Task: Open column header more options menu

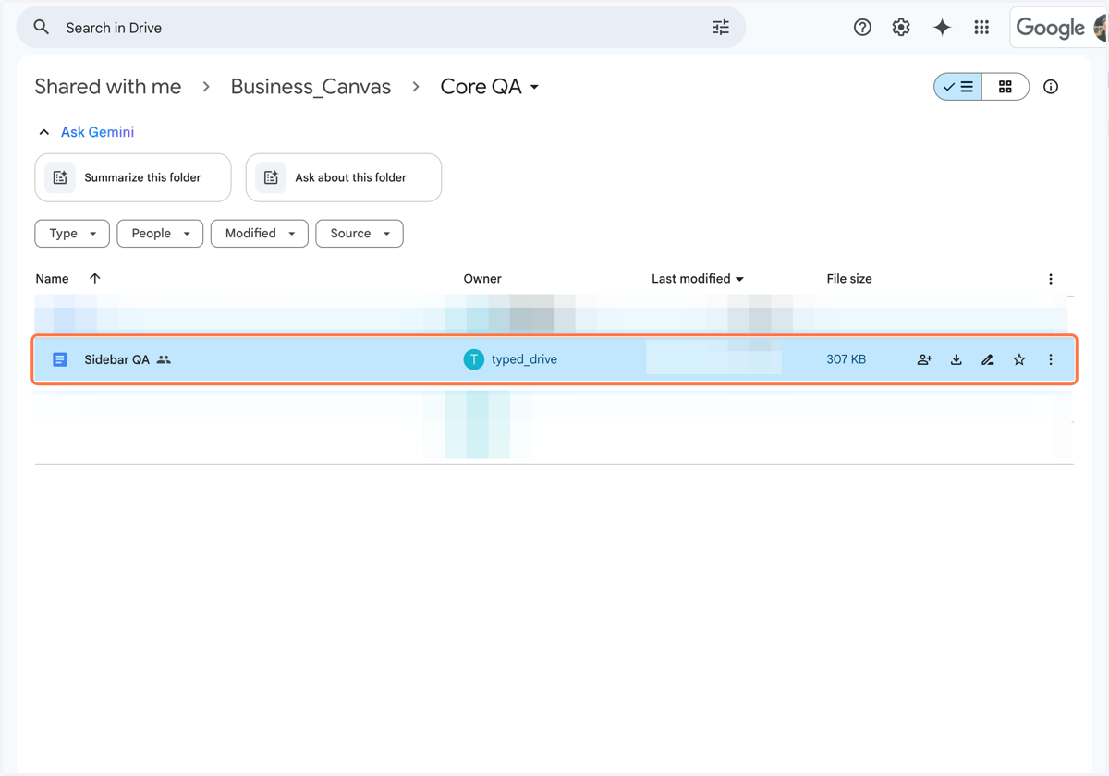Action: [x=1051, y=279]
